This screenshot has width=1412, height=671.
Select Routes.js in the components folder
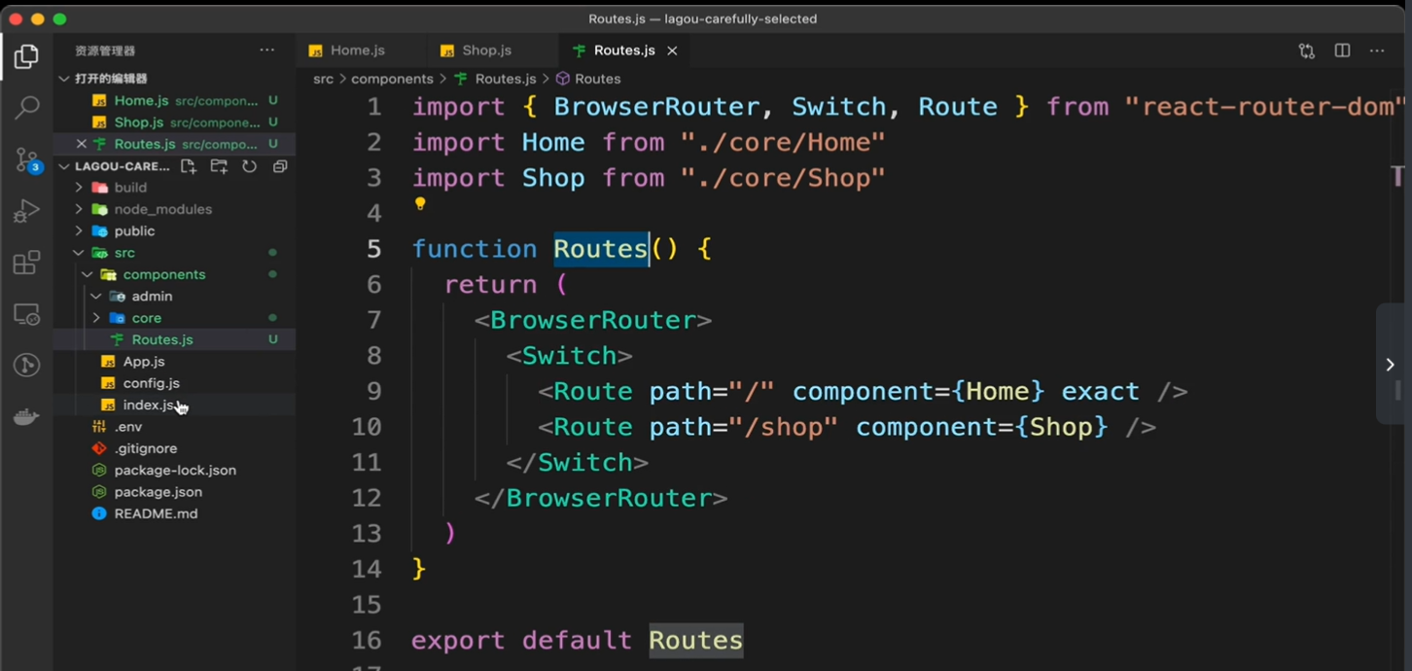[x=175, y=339]
